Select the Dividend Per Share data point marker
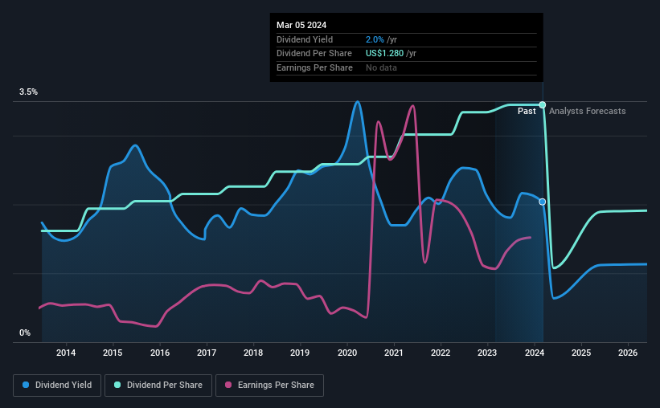The height and width of the screenshot is (408, 660). 543,104
